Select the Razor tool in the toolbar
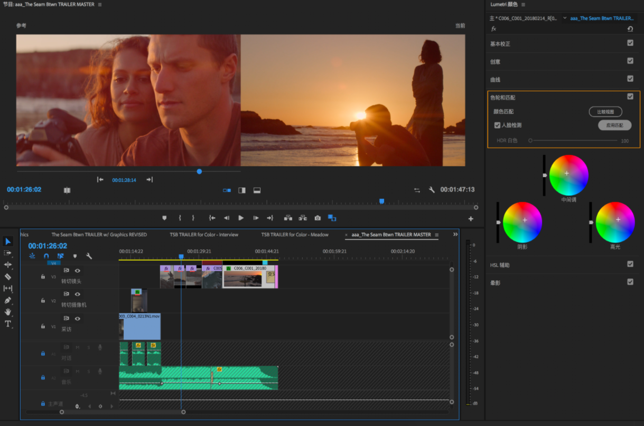This screenshot has width=644, height=426. pos(8,276)
